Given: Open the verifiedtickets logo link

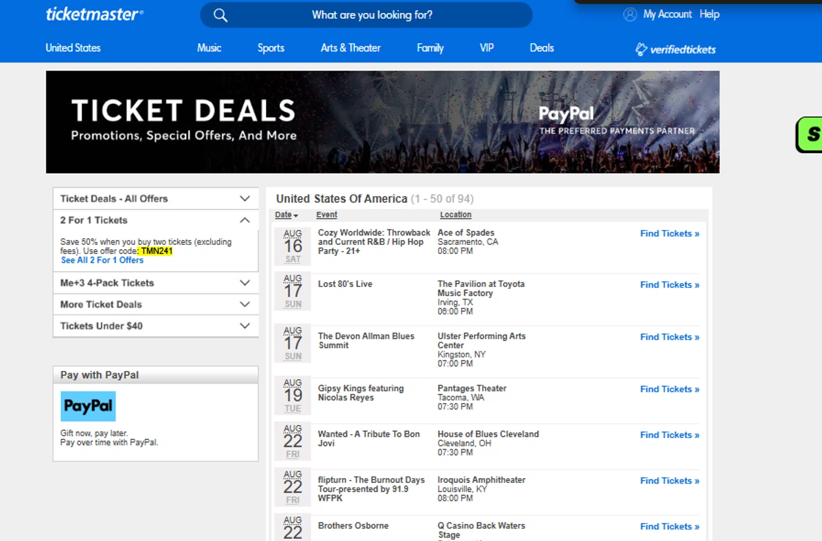Looking at the screenshot, I should pyautogui.click(x=675, y=49).
